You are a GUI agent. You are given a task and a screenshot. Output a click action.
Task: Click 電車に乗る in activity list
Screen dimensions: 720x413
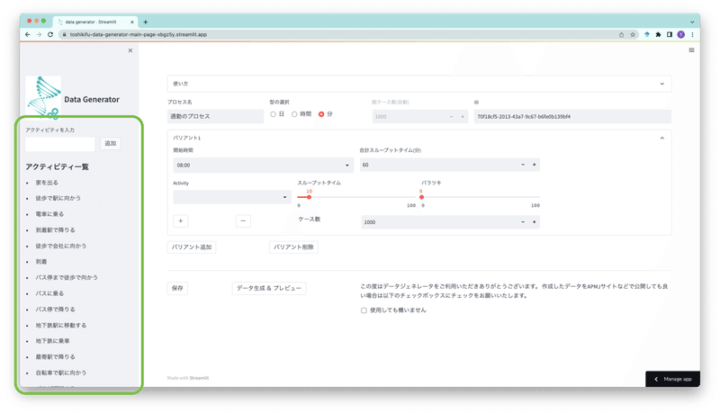tap(49, 214)
